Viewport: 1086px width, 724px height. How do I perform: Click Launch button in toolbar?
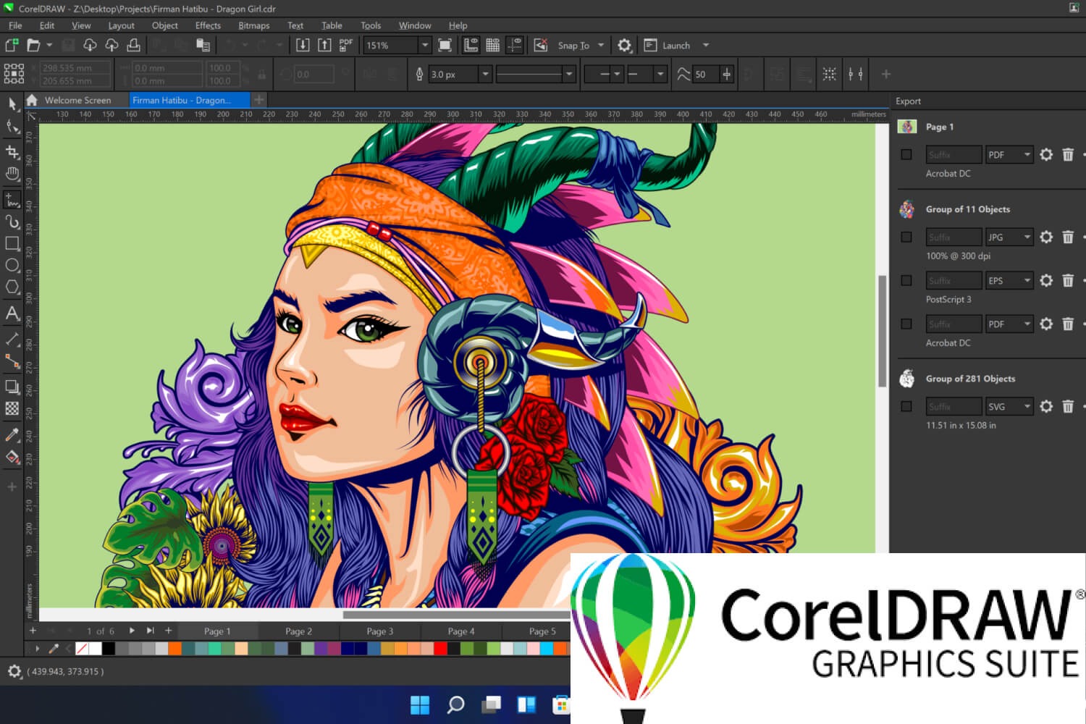pos(668,45)
